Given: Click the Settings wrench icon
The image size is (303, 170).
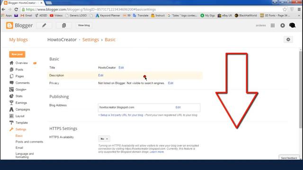Looking at the screenshot, I should point(11,129).
